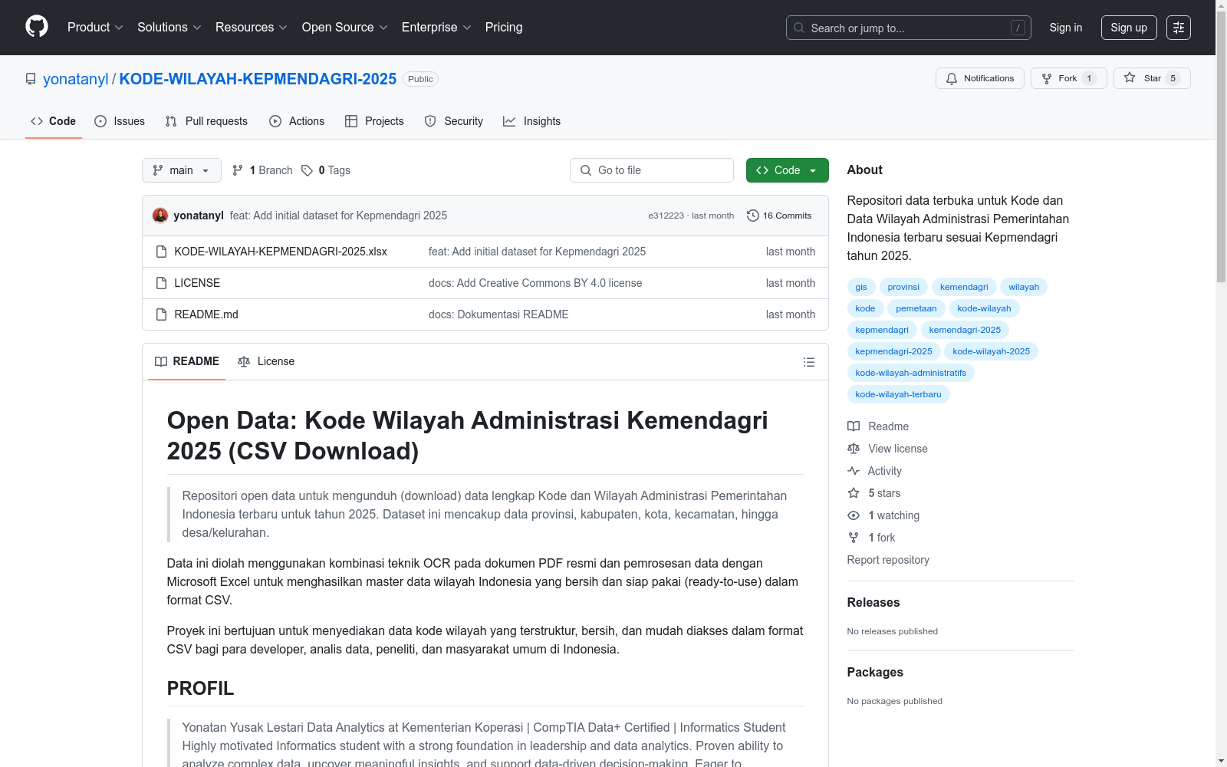Click the repository owner avatar of yonatanyl
Screen dimensions: 1227x767
[x=160, y=216]
